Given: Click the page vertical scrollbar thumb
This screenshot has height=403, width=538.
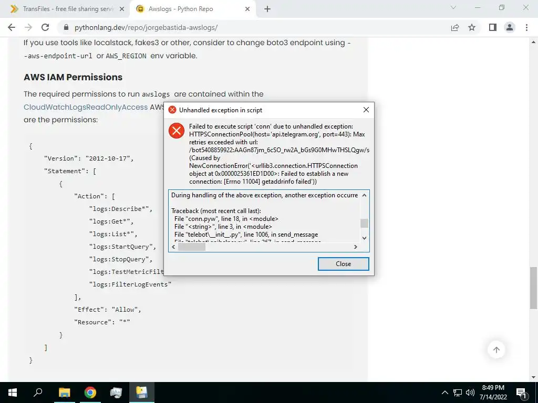Looking at the screenshot, I should pyautogui.click(x=533, y=288).
